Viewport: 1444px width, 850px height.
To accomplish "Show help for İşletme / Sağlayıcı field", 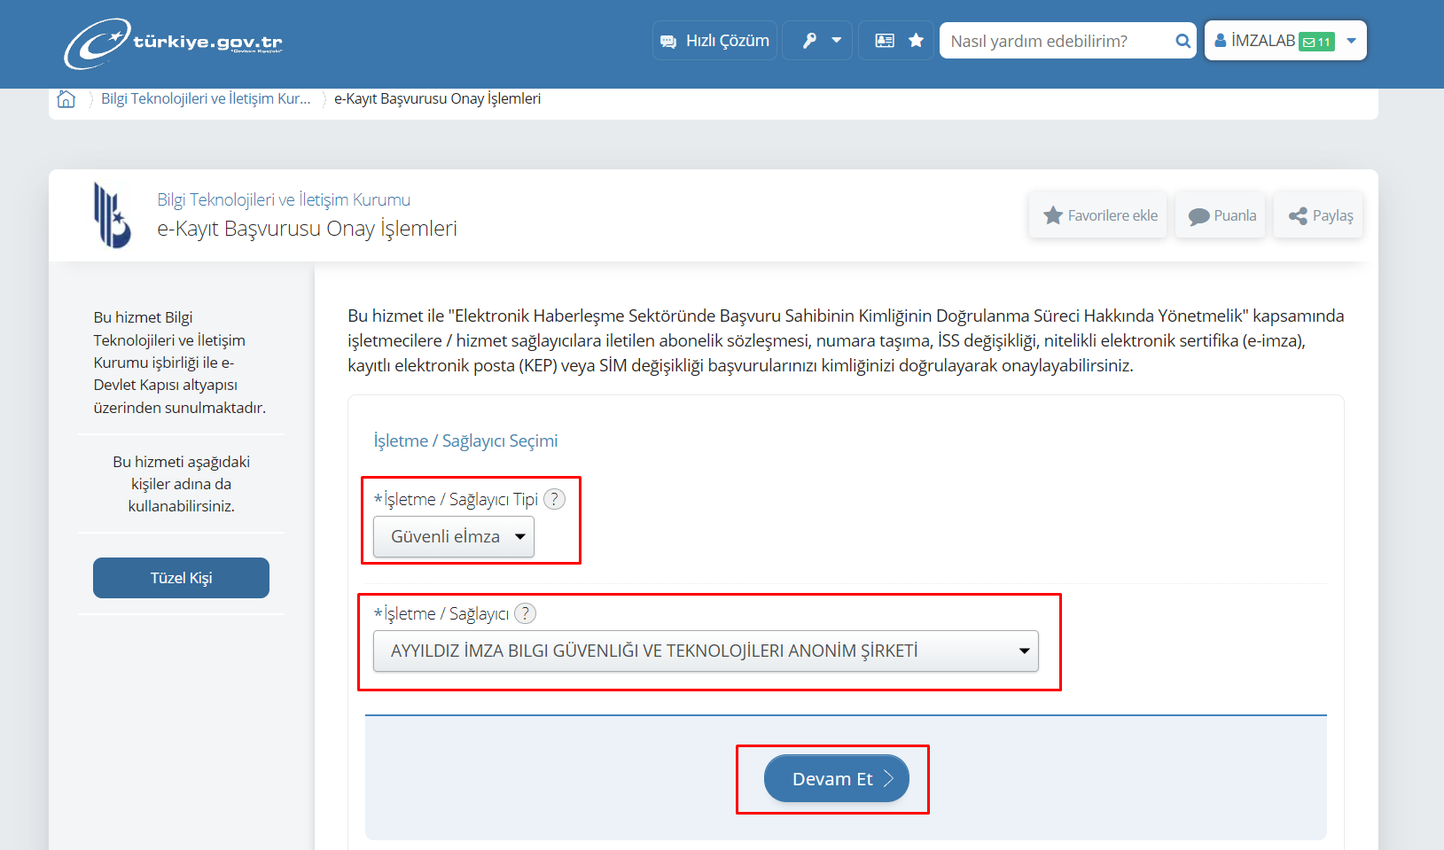I will click(x=525, y=613).
